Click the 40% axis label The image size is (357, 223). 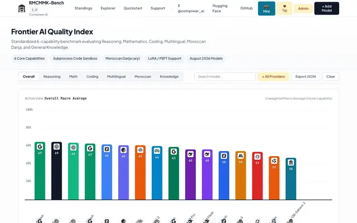28,163
